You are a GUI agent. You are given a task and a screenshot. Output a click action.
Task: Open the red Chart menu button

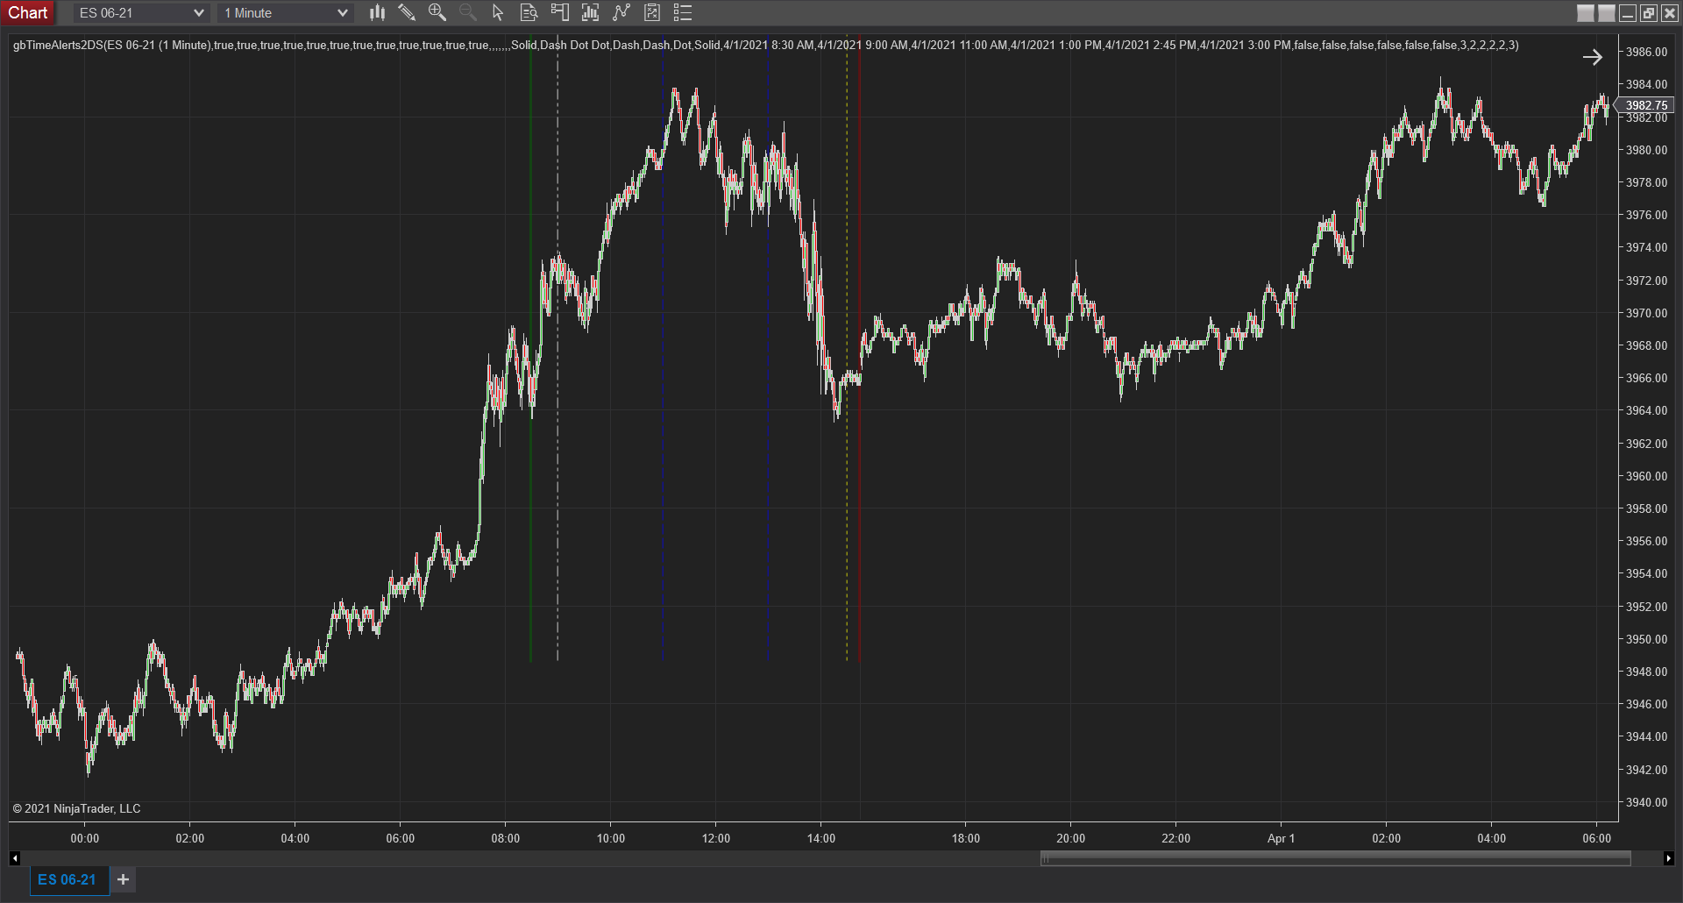click(x=28, y=13)
